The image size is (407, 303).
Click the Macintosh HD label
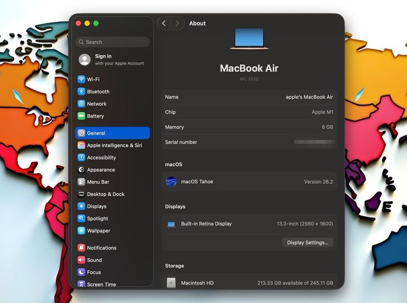tap(198, 283)
